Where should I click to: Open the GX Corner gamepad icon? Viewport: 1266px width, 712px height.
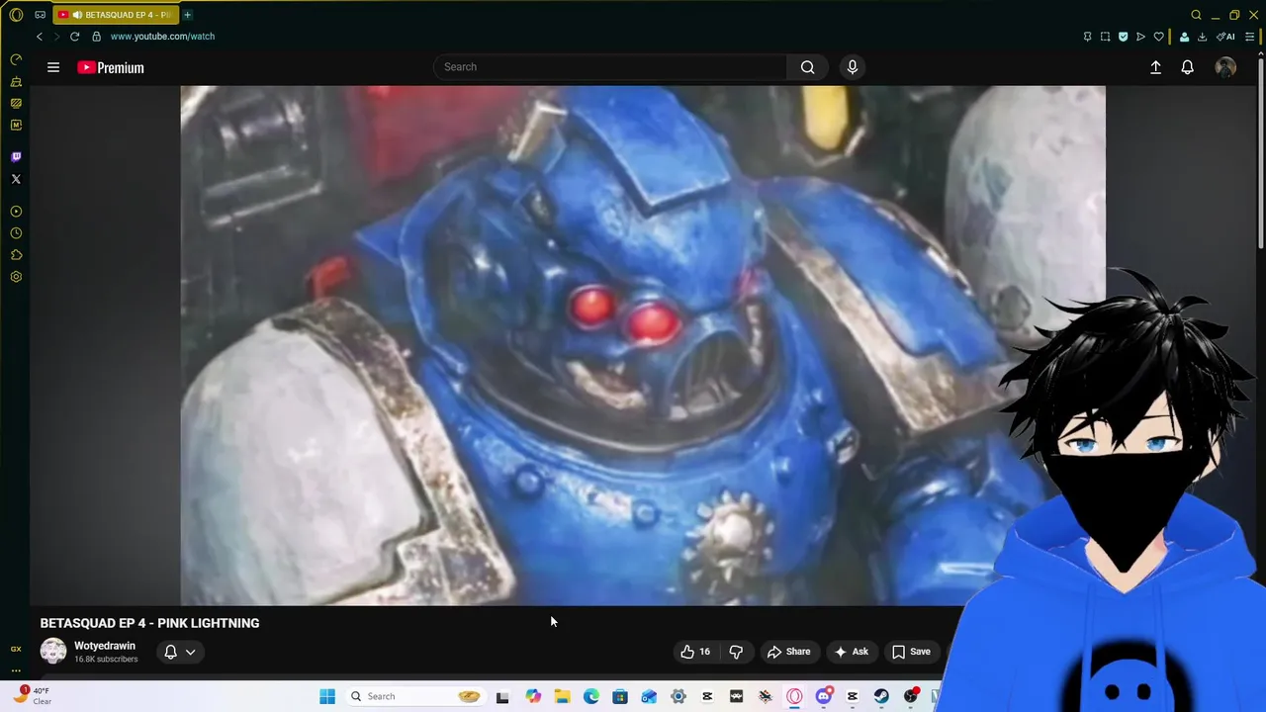point(41,15)
